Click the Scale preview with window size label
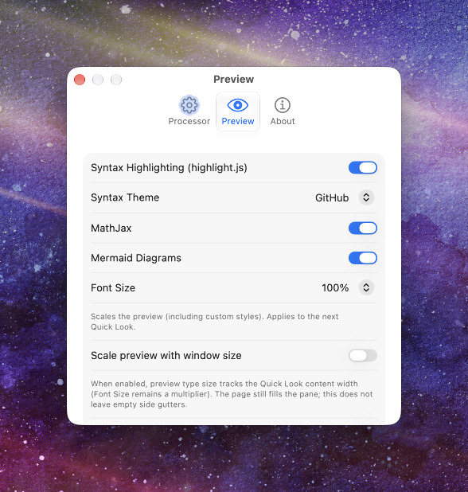 point(166,356)
